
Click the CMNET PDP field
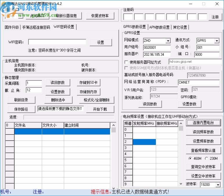point(199,82)
